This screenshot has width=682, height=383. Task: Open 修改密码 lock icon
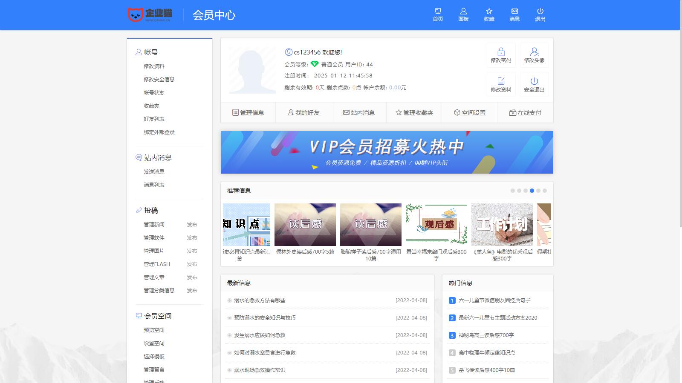pyautogui.click(x=501, y=54)
